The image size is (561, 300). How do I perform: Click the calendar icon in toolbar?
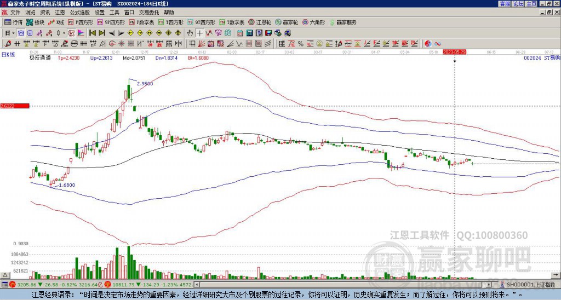click(240, 33)
